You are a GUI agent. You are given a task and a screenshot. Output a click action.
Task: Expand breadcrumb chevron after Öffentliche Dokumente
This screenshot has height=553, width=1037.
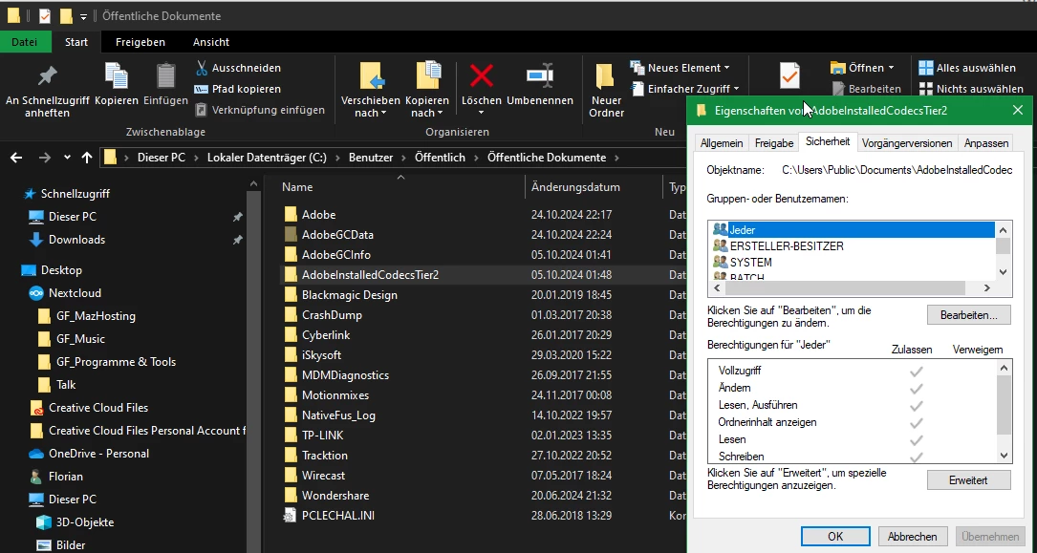616,158
